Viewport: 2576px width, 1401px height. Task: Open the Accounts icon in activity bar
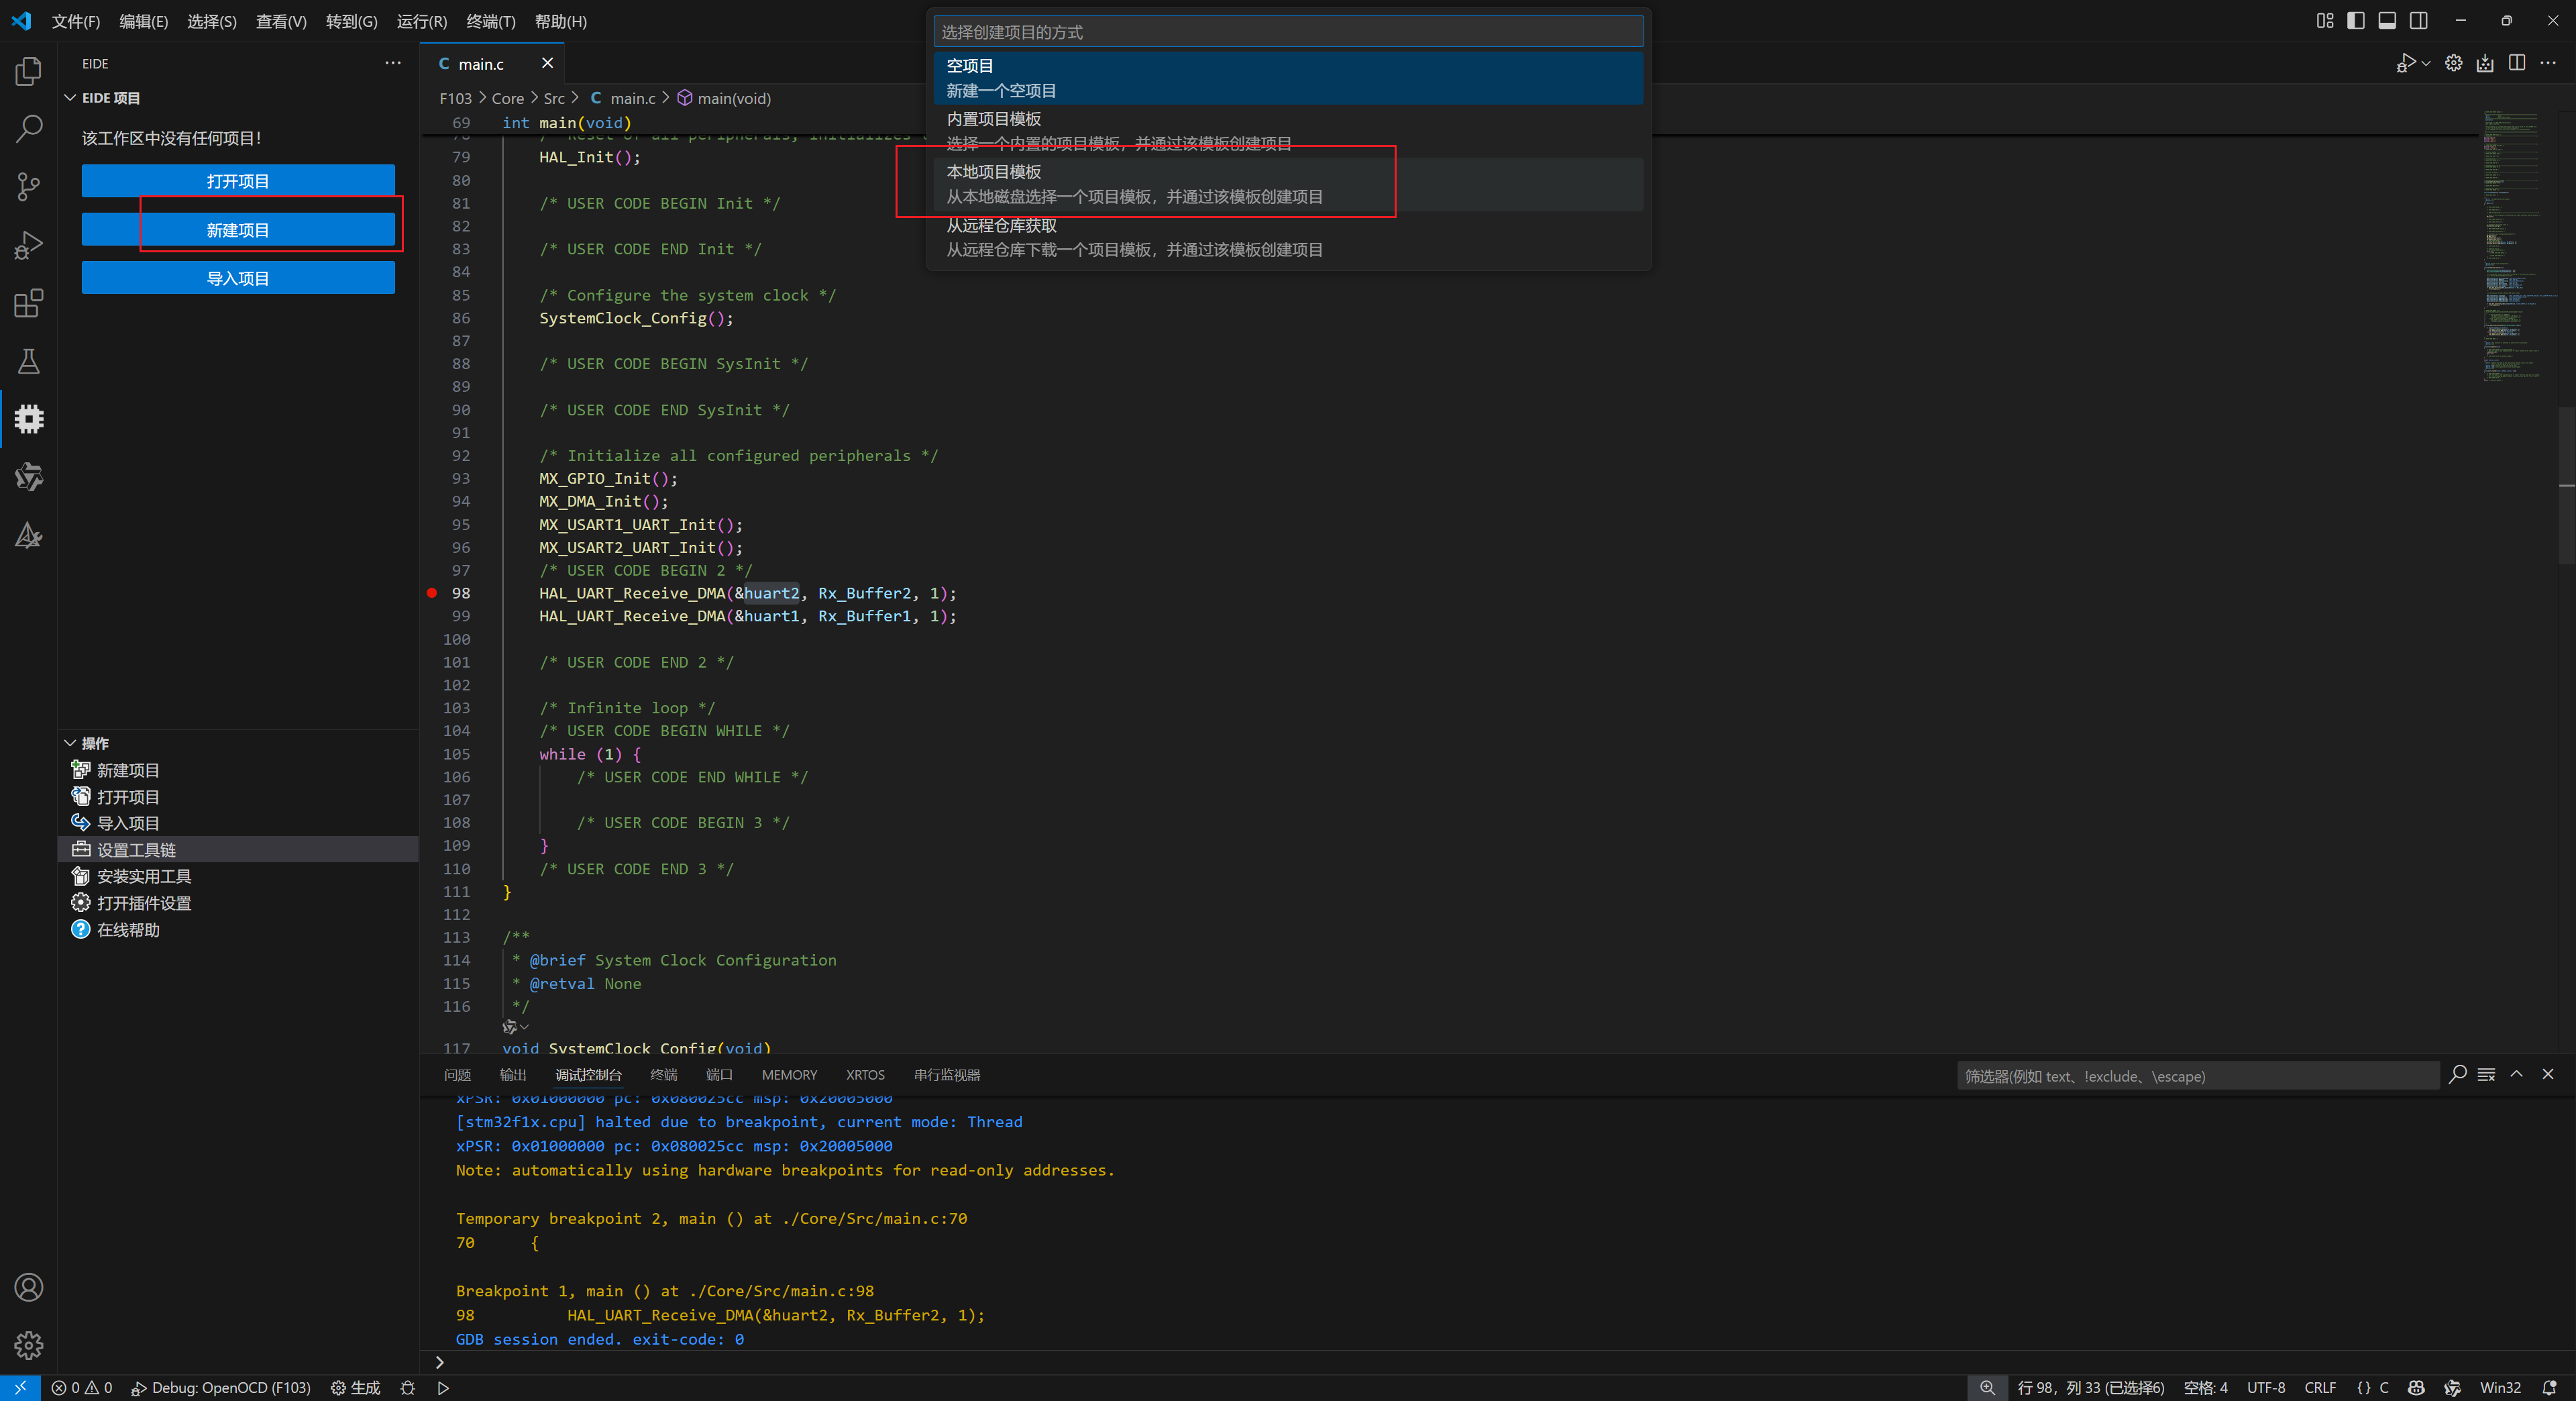[29, 1287]
